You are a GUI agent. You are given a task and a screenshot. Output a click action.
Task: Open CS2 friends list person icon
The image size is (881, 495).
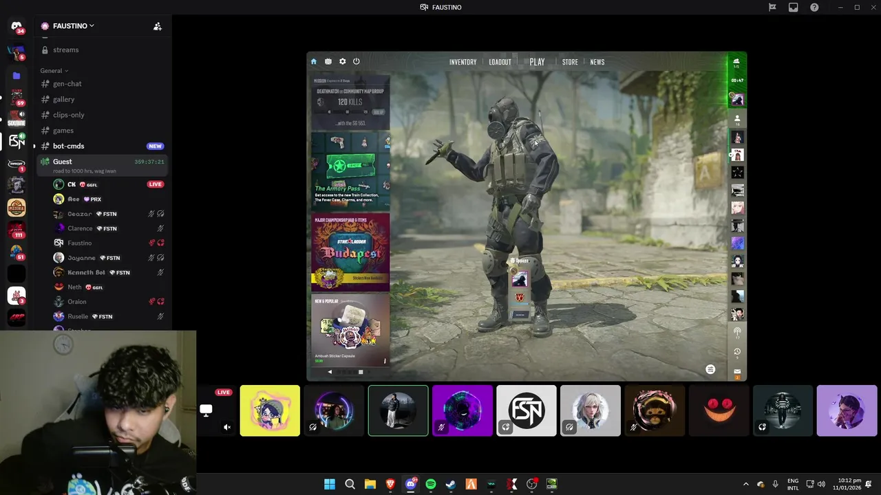point(737,118)
